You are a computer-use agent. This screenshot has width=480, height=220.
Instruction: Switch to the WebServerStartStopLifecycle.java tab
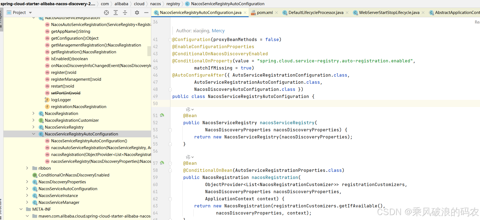click(389, 13)
